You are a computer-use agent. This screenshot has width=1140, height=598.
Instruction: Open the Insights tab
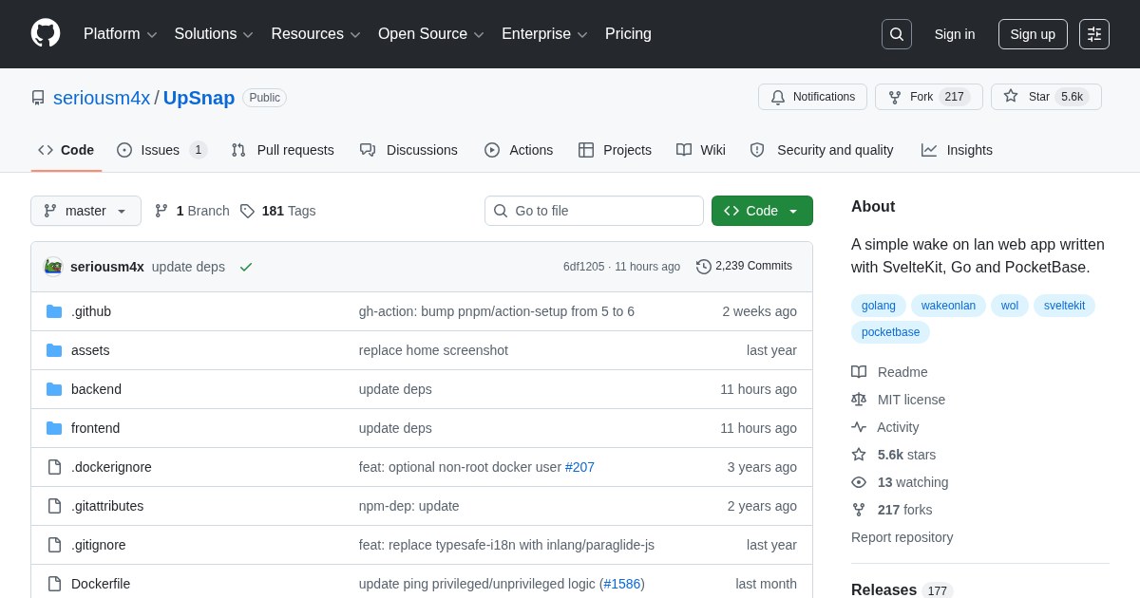pyautogui.click(x=957, y=150)
